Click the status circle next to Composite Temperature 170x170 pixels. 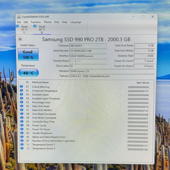point(21,90)
